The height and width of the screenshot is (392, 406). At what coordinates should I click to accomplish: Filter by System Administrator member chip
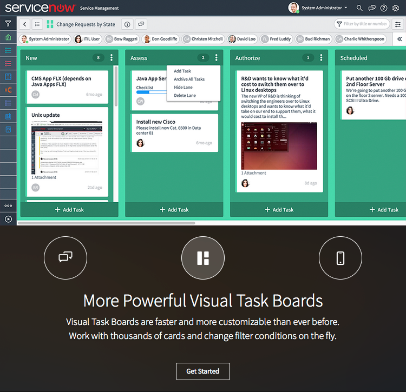pos(45,39)
